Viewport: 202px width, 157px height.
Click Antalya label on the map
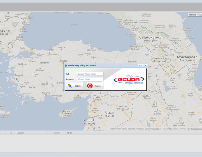pyautogui.click(x=46, y=93)
